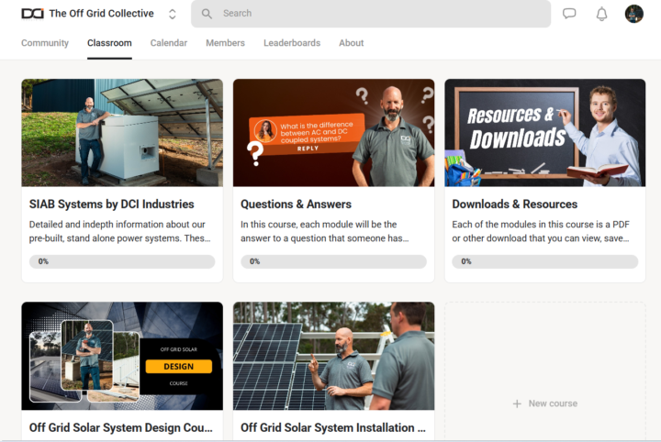The image size is (661, 442).
Task: Select the Classroom tab
Action: [109, 43]
